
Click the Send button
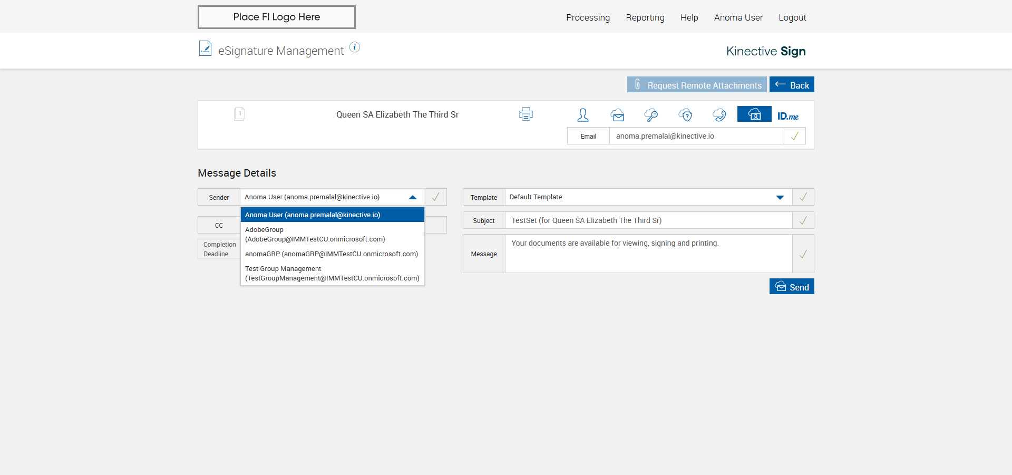coord(792,287)
